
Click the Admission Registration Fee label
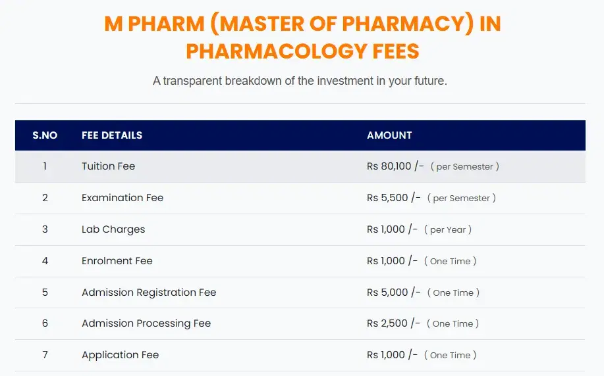[149, 293]
